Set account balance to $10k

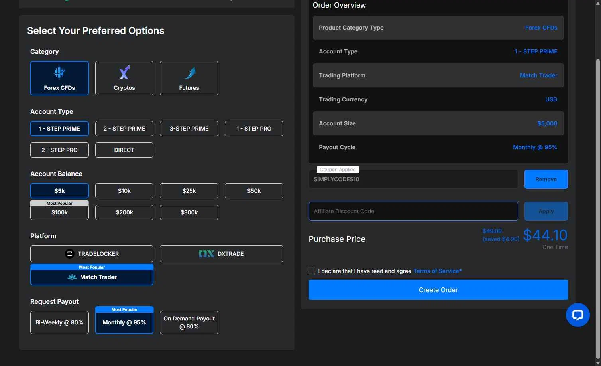tap(124, 191)
